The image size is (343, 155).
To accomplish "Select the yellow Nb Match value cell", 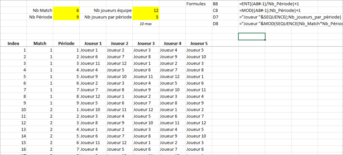I will coord(66,11).
